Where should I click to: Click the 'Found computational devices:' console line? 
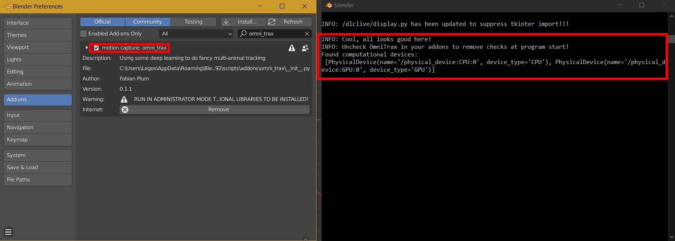click(369, 54)
